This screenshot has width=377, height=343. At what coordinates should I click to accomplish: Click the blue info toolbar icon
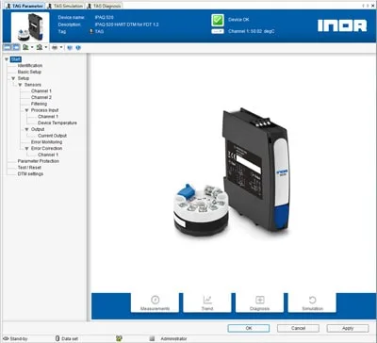[x=78, y=48]
